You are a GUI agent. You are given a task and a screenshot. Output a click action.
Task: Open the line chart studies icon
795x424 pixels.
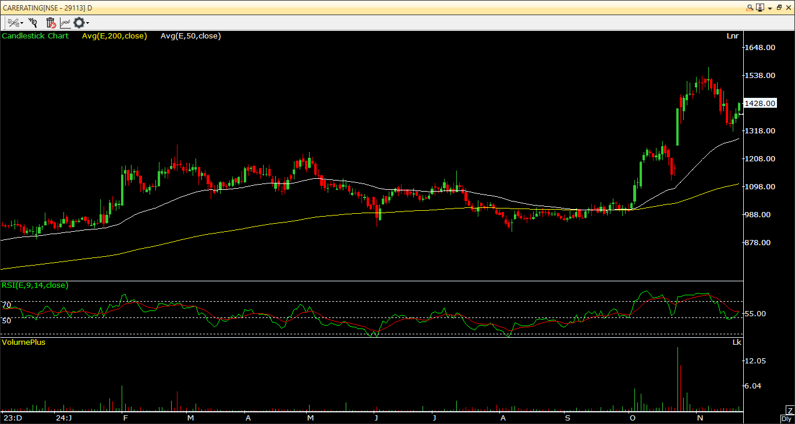click(65, 23)
